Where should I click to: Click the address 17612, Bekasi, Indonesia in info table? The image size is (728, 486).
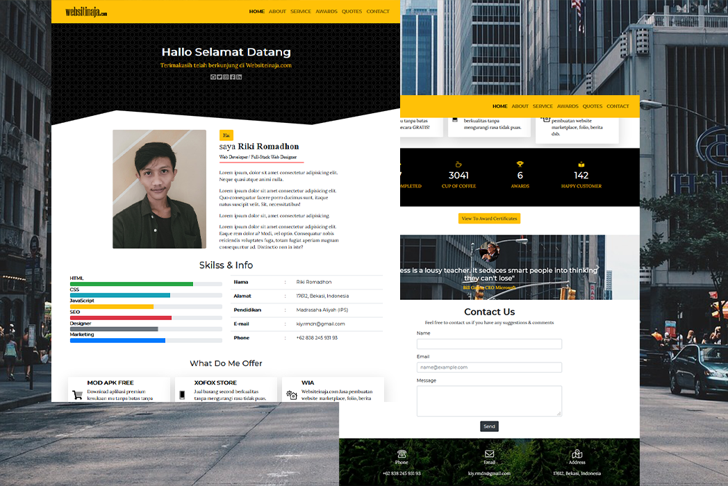(x=323, y=296)
